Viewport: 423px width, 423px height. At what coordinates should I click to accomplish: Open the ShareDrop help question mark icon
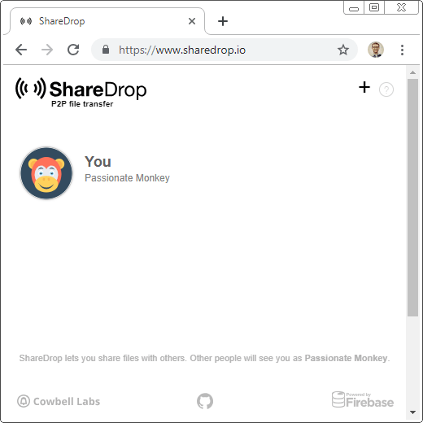tap(386, 89)
